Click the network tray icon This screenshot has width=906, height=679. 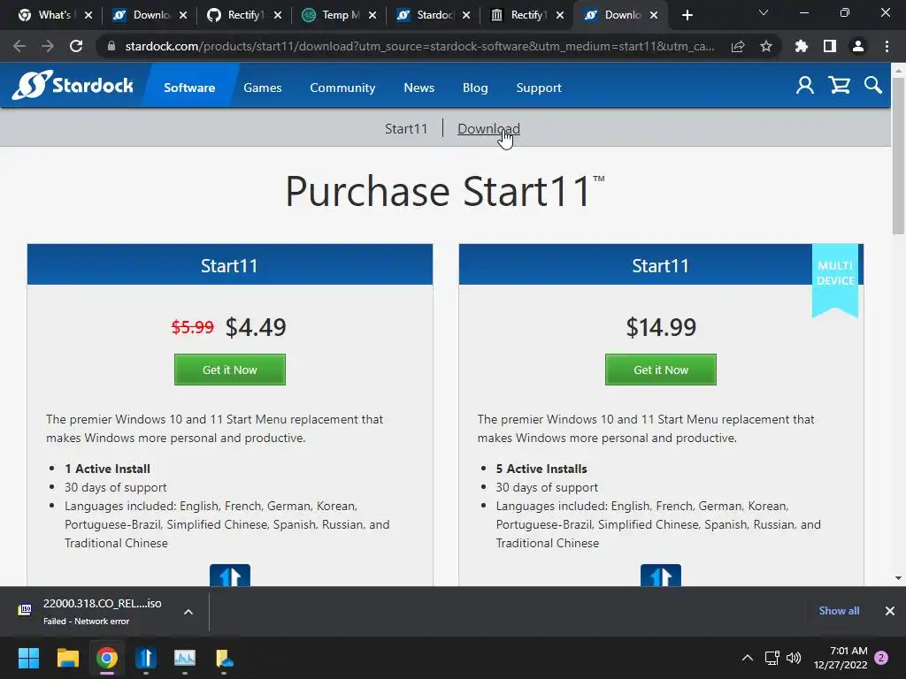(x=772, y=658)
